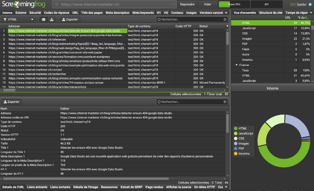Switch to tree view icon
The image size is (314, 191).
click(x=51, y=19)
